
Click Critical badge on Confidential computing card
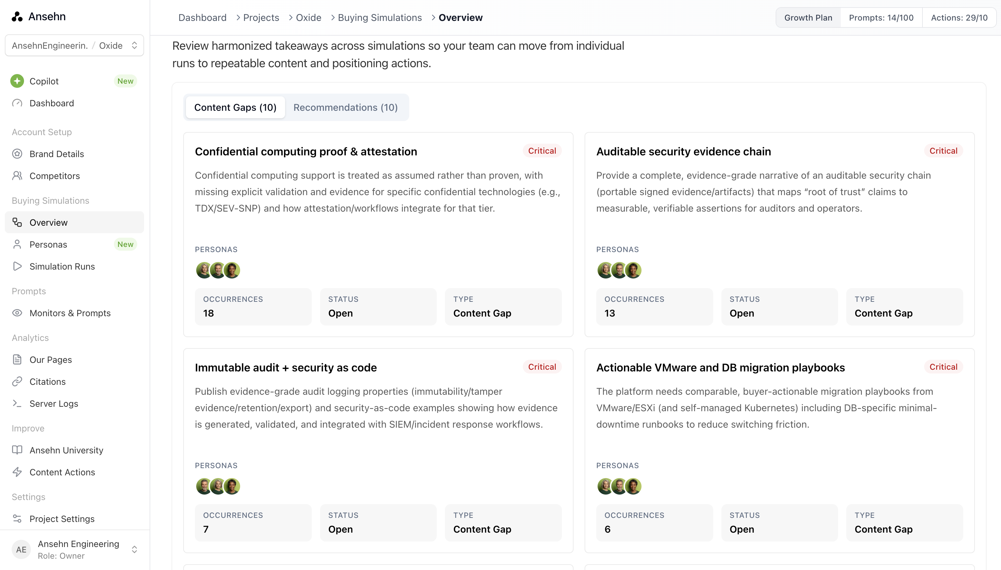[542, 151]
